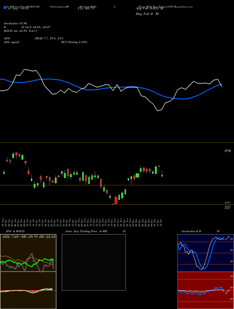This screenshot has height=309, width=234.
Task: Click the '(MGR) 7.7, 29.8, 25.5' ADX values
Action: (49, 38)
